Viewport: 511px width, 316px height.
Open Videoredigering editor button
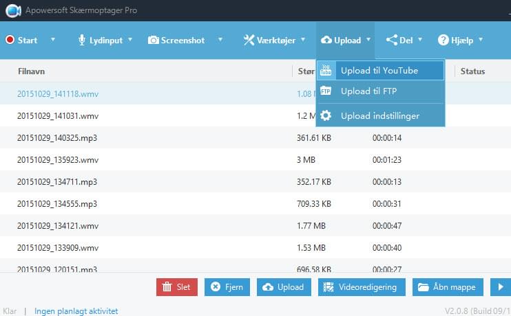(x=362, y=287)
